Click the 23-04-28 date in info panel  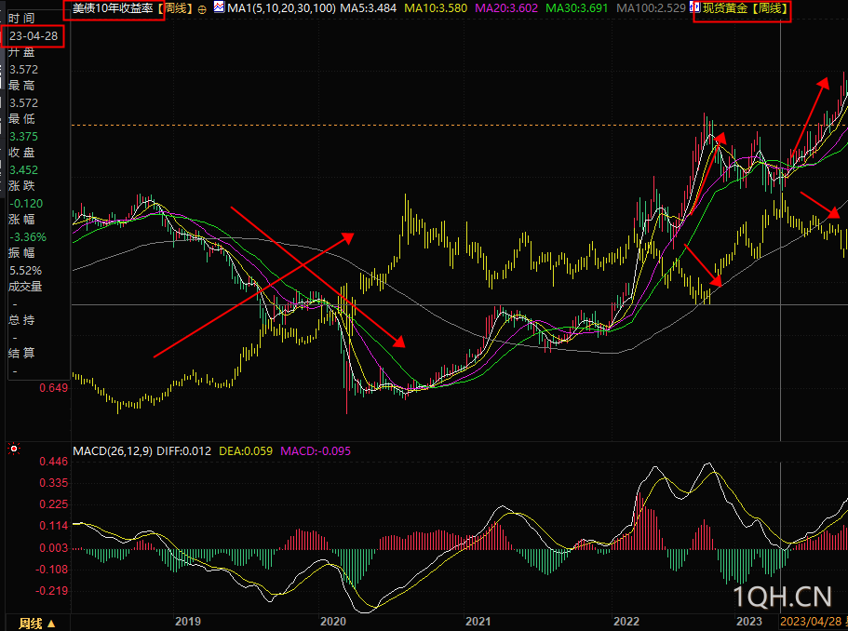[32, 36]
